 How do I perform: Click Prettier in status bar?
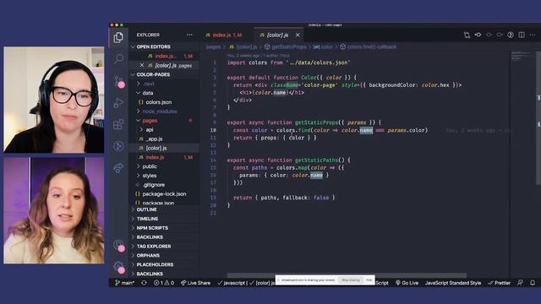click(500, 283)
